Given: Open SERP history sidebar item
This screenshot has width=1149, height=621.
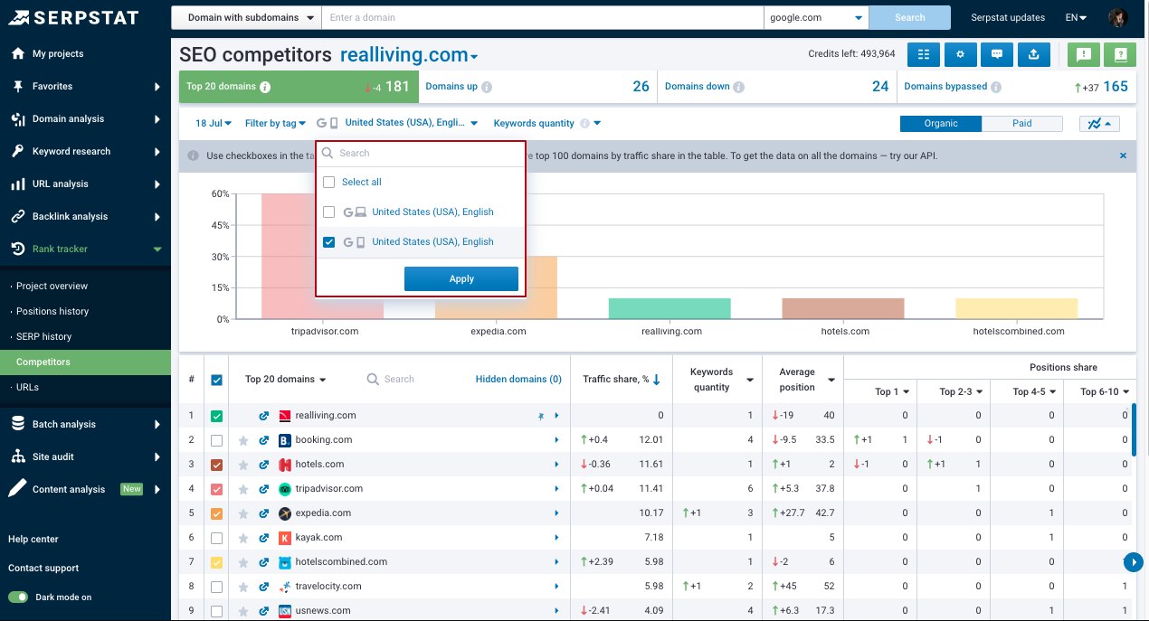Looking at the screenshot, I should pyautogui.click(x=43, y=336).
